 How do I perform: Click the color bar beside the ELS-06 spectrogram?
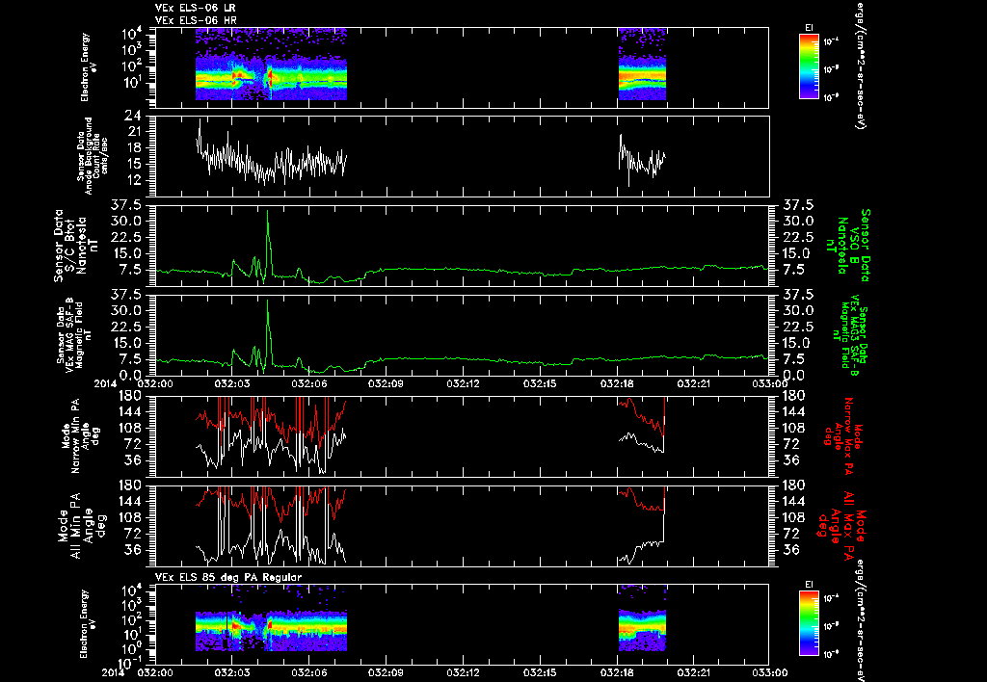pos(809,66)
